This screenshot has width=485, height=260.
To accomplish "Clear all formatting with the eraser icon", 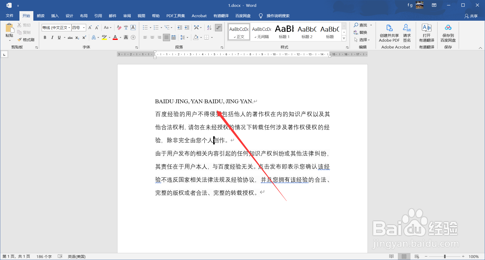I will [119, 28].
